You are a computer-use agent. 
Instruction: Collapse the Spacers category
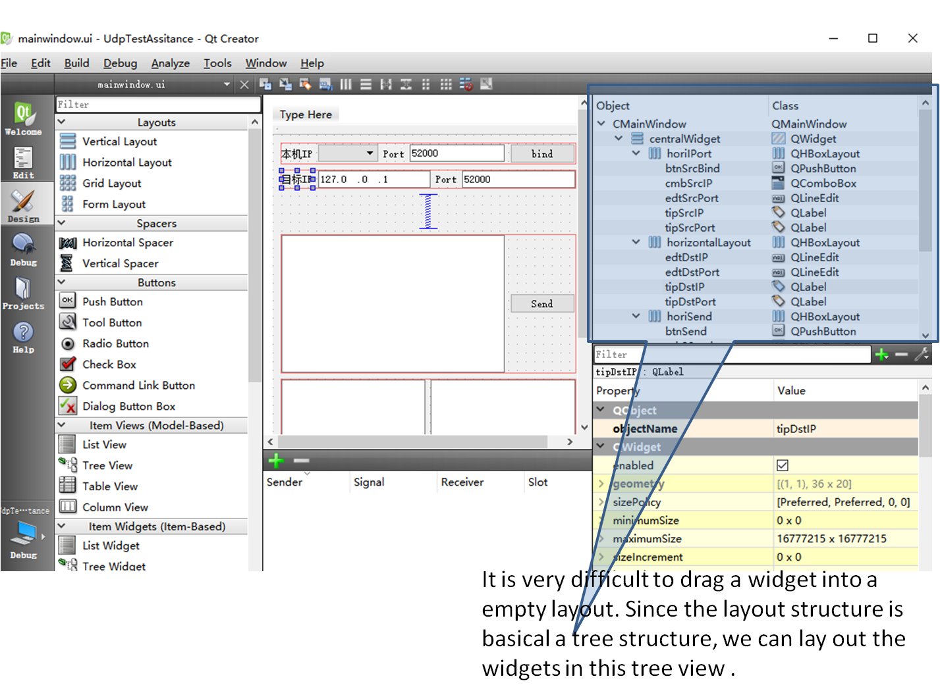click(x=62, y=223)
